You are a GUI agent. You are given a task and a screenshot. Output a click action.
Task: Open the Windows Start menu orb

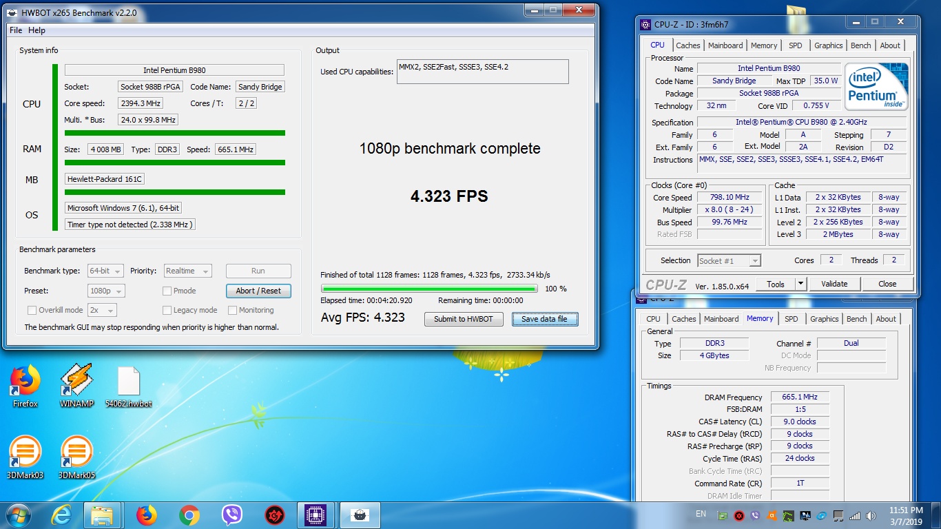point(18,515)
